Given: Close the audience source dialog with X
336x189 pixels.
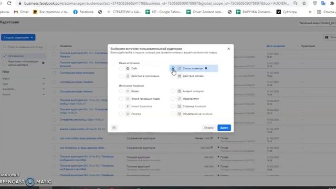Looking at the screenshot, I should pyautogui.click(x=229, y=49).
